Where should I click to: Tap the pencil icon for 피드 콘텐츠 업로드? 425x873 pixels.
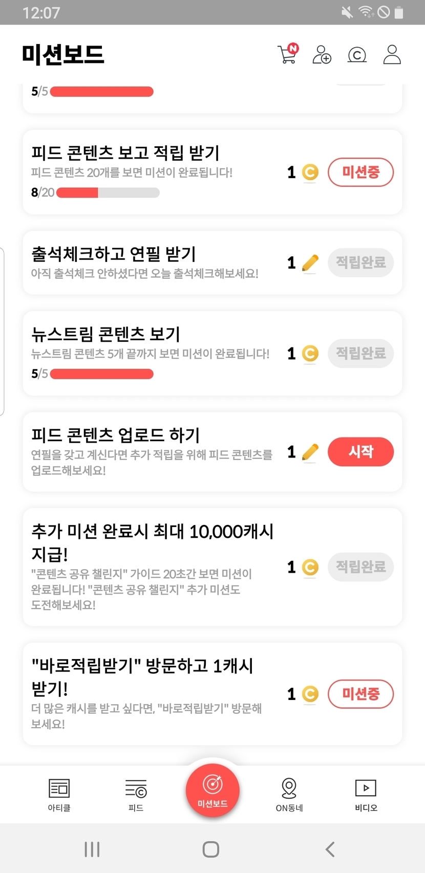point(310,452)
